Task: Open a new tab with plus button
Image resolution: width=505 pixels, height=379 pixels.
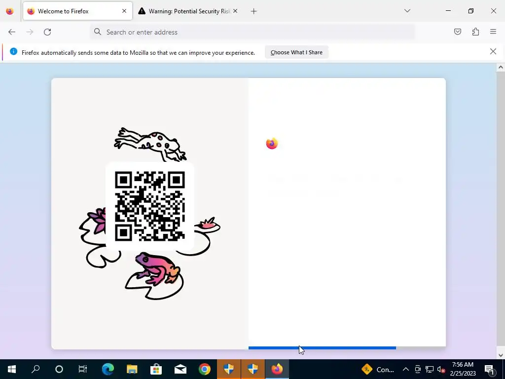Action: (254, 11)
